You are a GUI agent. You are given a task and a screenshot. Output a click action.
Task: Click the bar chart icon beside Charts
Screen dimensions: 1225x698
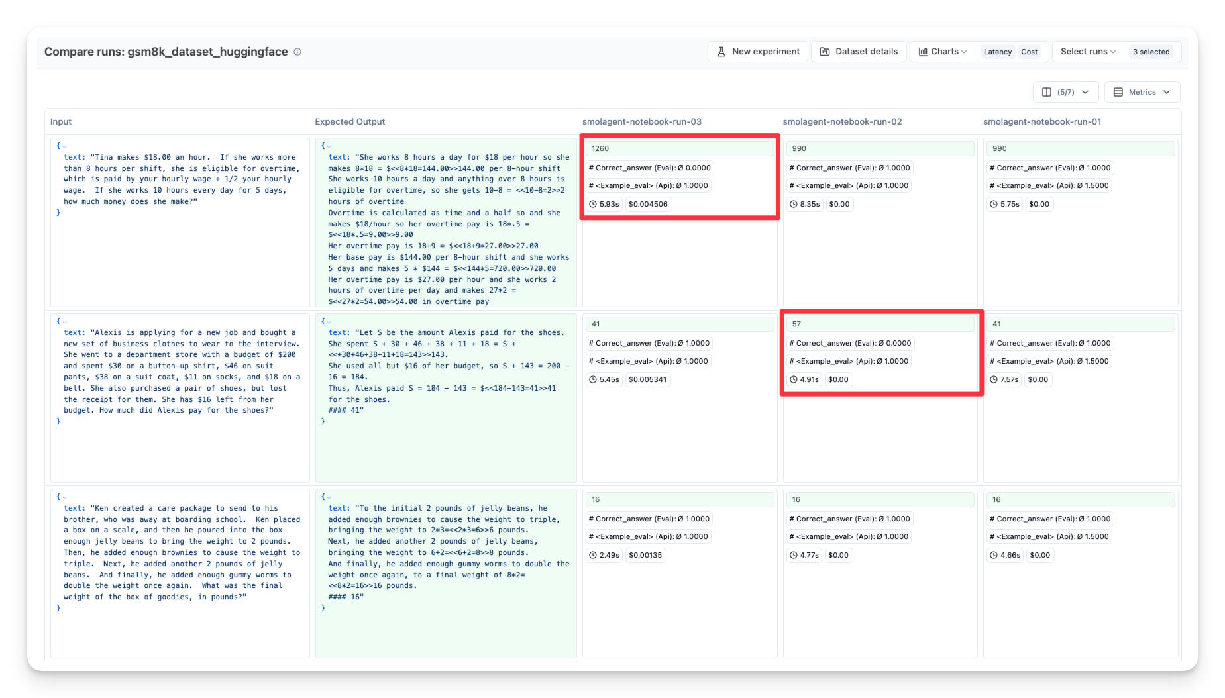[x=923, y=52]
